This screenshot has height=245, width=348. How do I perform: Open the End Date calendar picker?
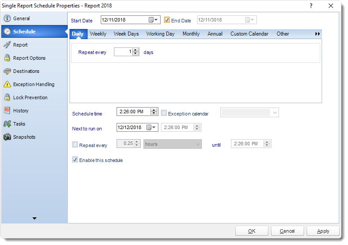tap(249, 20)
